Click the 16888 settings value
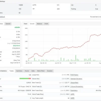 pos(21,5)
